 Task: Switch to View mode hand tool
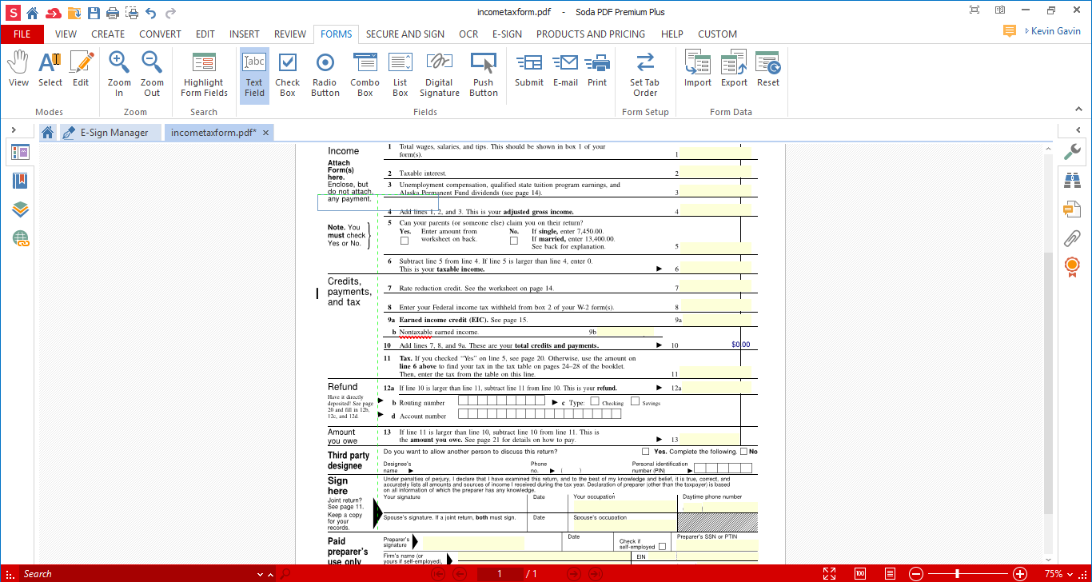(x=18, y=70)
